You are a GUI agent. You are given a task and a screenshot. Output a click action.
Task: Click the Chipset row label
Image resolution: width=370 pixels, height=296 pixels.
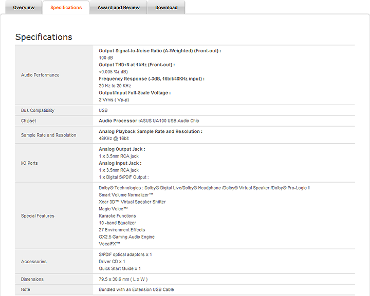point(29,121)
